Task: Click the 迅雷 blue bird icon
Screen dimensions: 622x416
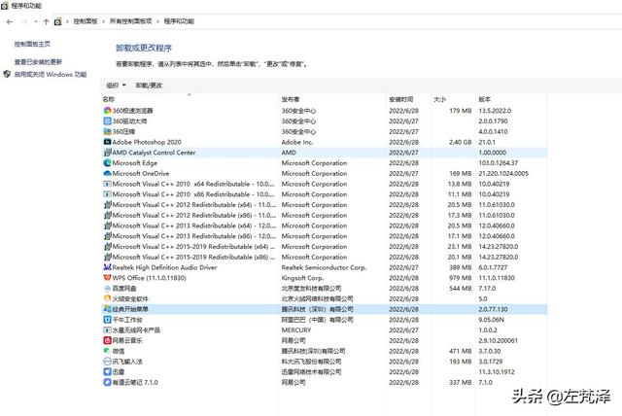Action: coord(107,371)
